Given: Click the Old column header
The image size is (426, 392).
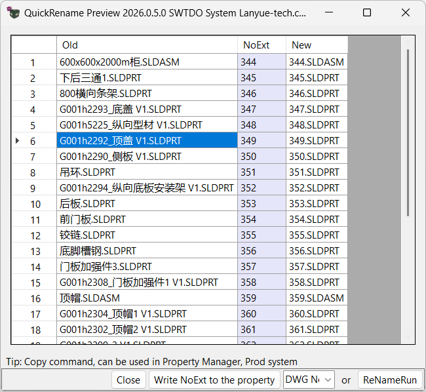Looking at the screenshot, I should coord(147,45).
